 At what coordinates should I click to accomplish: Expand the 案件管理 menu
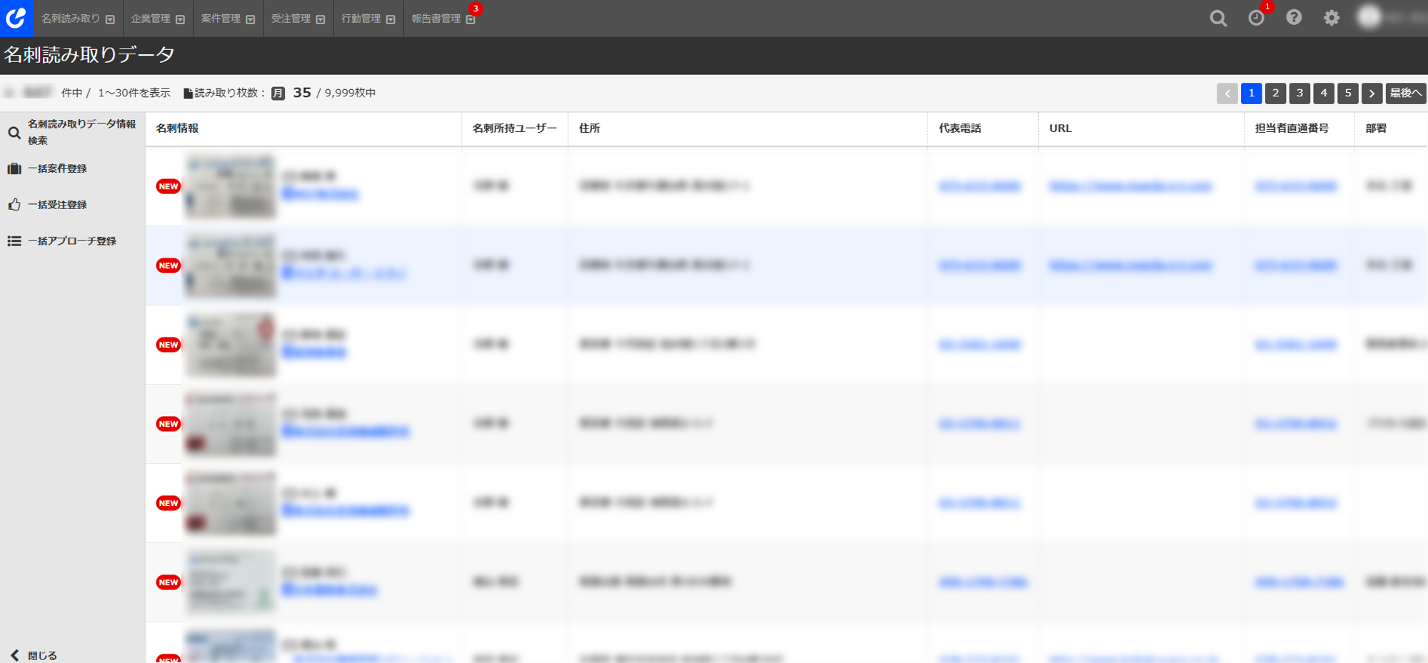[228, 19]
